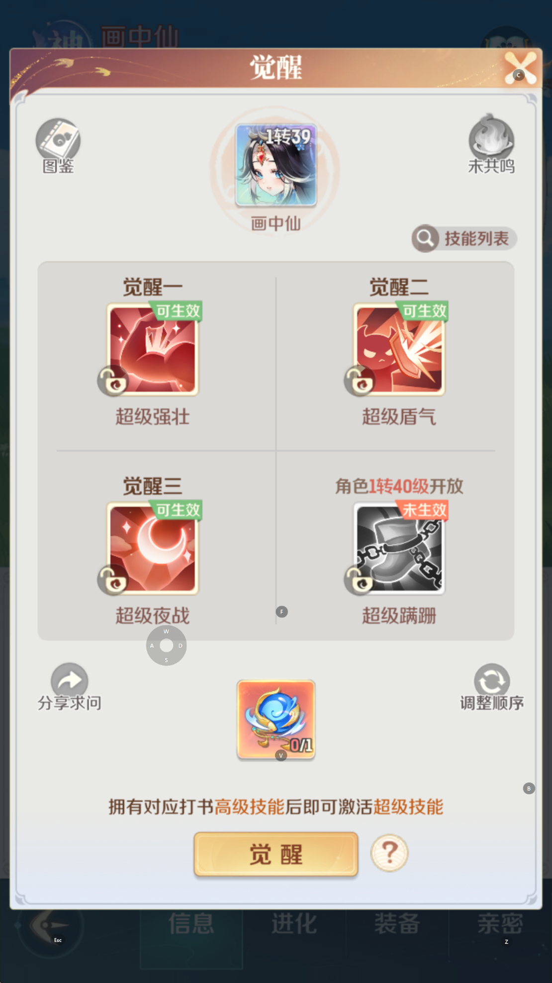This screenshot has width=552, height=983.
Task: Switch to the 进化 tab
Action: point(294,924)
